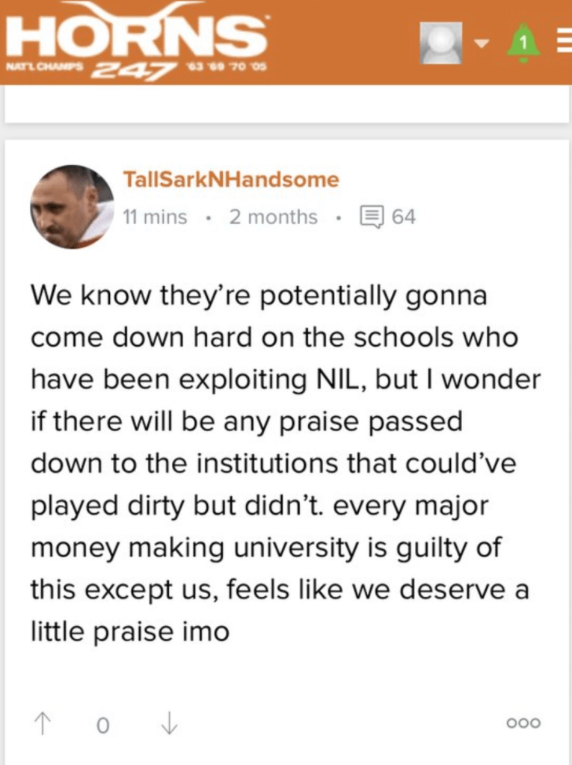Click the vote score showing 0
572x765 pixels.
103,724
